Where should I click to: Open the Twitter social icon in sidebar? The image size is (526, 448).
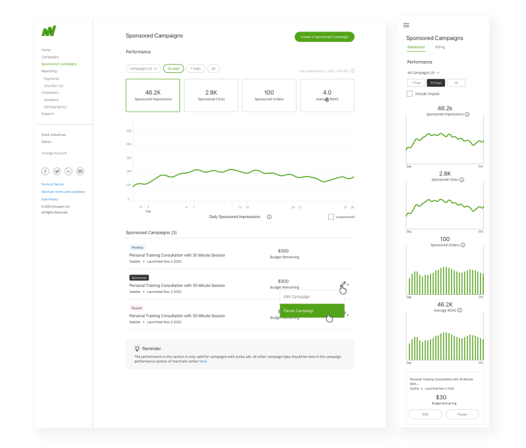(x=57, y=171)
